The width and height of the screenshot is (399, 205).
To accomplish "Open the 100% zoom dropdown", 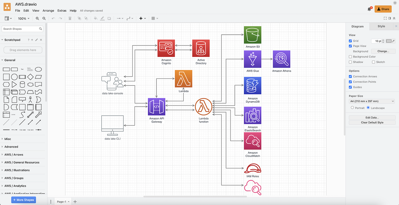I will [x=23, y=18].
